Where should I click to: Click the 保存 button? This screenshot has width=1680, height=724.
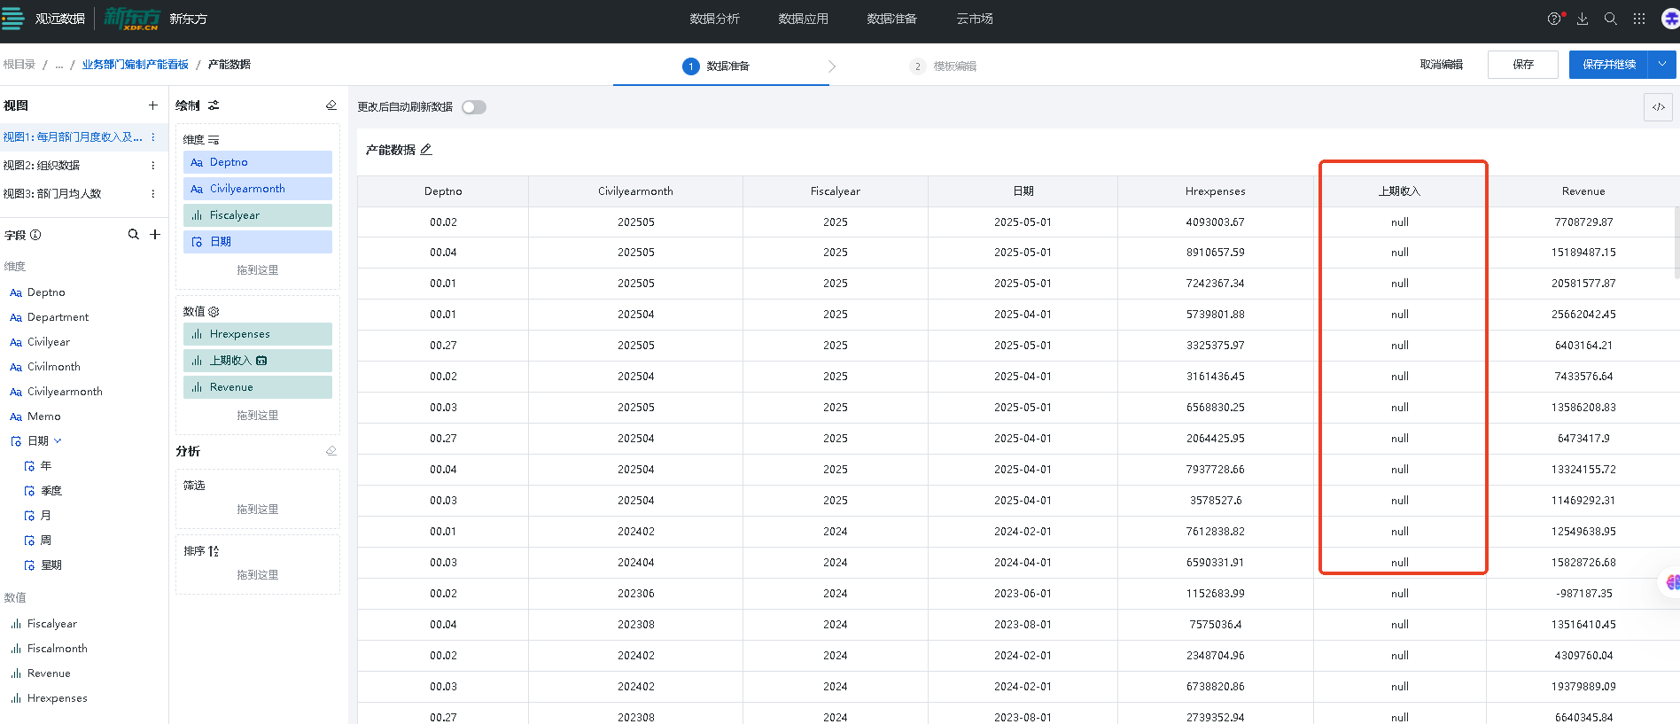tap(1522, 65)
